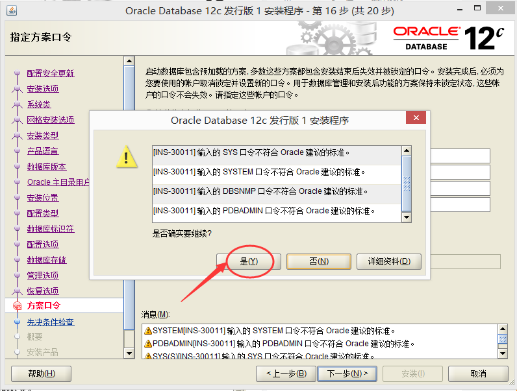This screenshot has width=517, height=391.
Task: Open 安装选项 step link
Action: (43, 89)
